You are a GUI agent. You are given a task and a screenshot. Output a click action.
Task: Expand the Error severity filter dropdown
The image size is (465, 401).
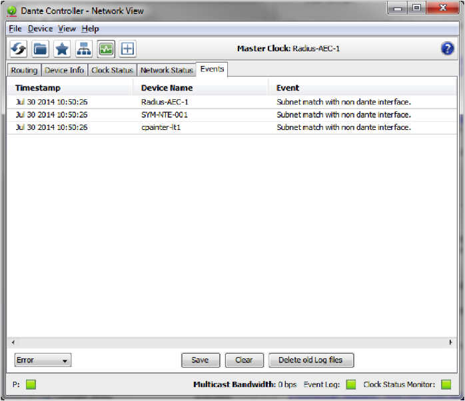click(x=43, y=360)
